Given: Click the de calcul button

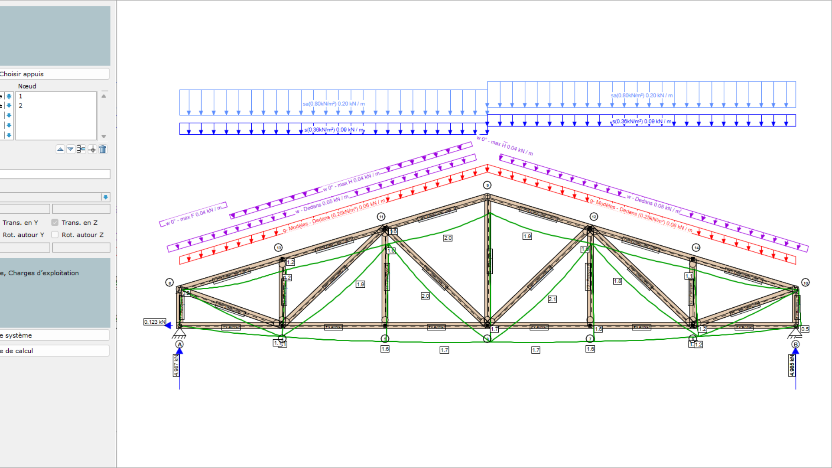Looking at the screenshot, I should click(x=54, y=351).
